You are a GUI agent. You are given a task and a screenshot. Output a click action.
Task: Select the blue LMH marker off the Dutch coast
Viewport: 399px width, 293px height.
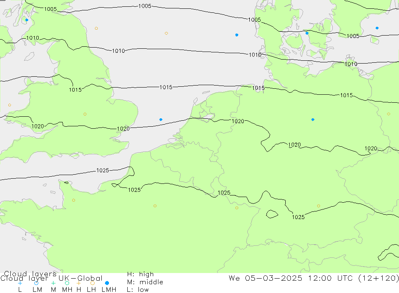tap(160, 120)
